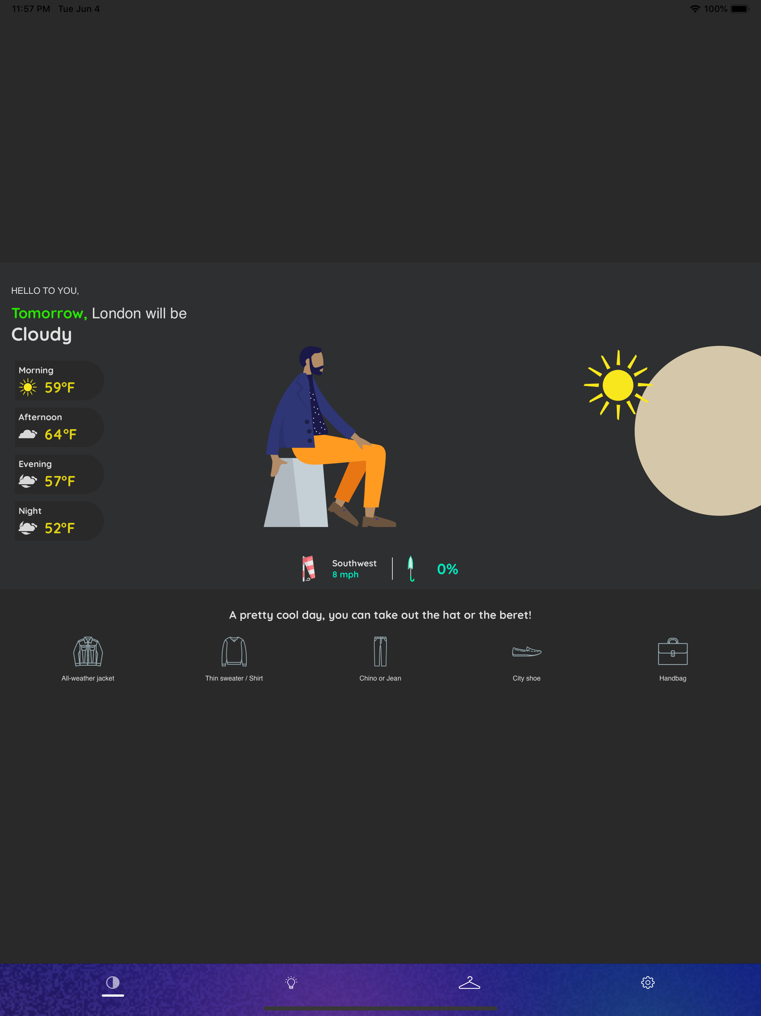Tap the Night cloud icon
Image resolution: width=761 pixels, height=1016 pixels.
27,528
